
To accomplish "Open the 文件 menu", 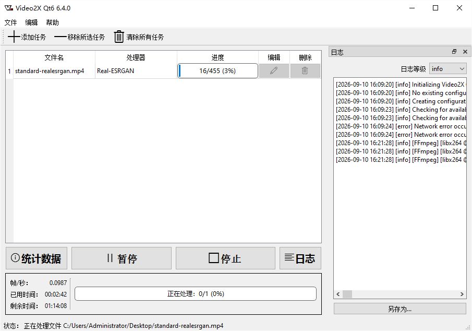I will [x=10, y=22].
